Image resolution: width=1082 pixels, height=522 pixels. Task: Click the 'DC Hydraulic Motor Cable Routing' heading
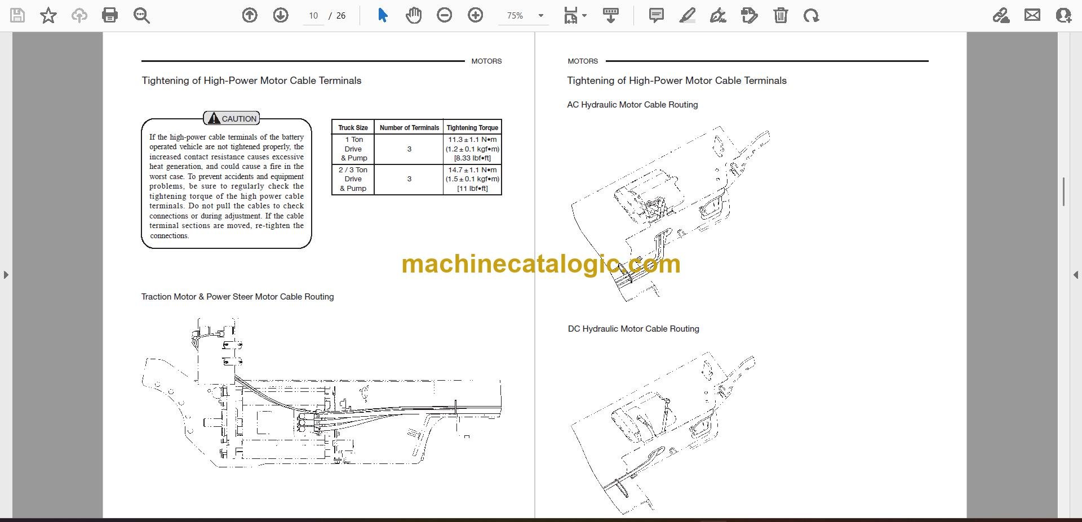point(633,329)
